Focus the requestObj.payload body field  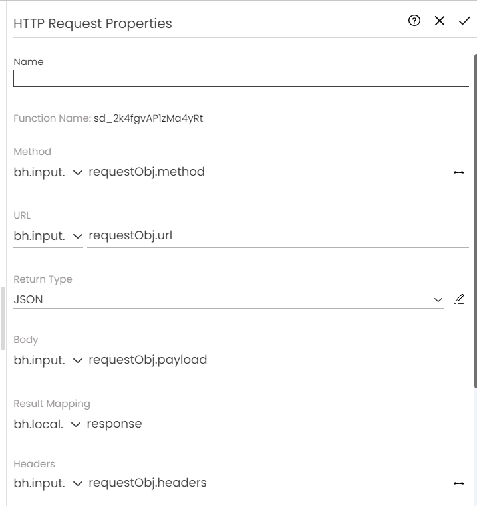pos(278,360)
